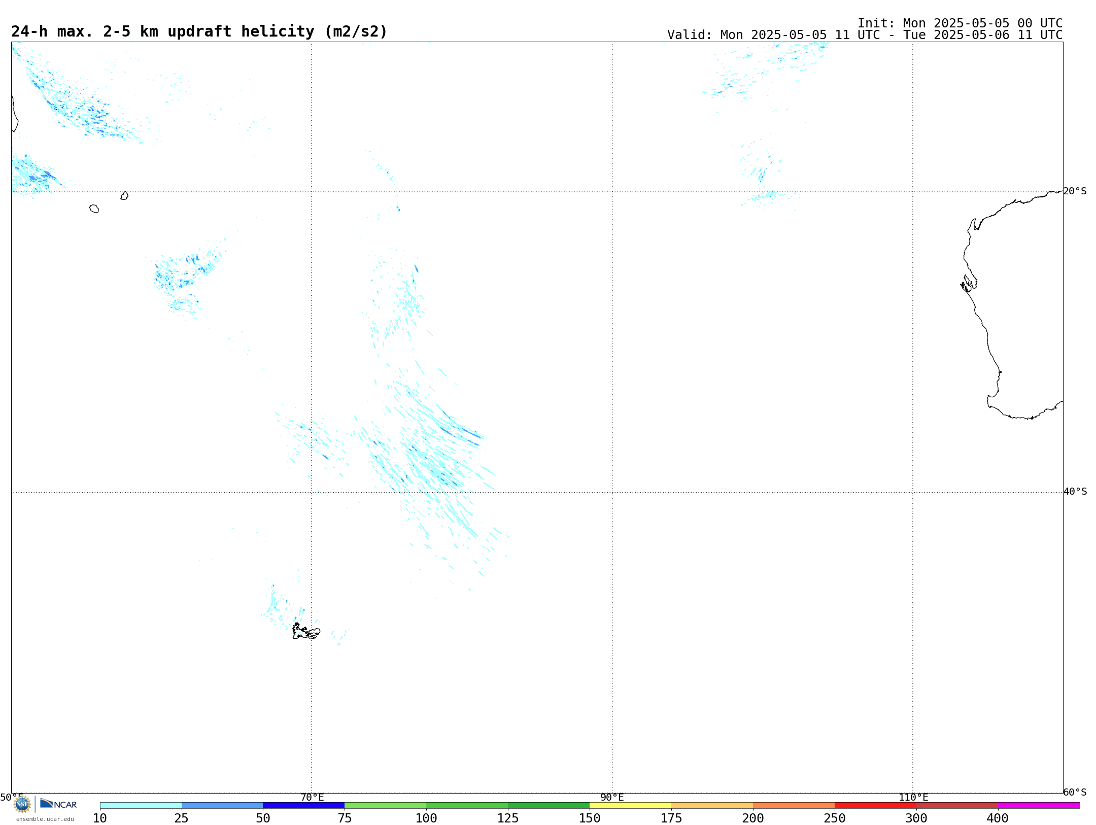Select the magenta above-400 color swatch

(1039, 805)
